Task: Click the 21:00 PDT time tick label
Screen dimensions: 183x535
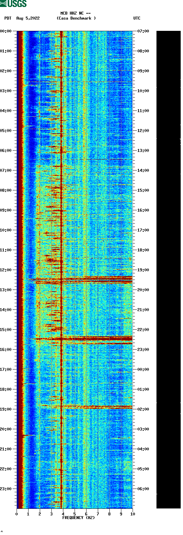Action: (6, 449)
